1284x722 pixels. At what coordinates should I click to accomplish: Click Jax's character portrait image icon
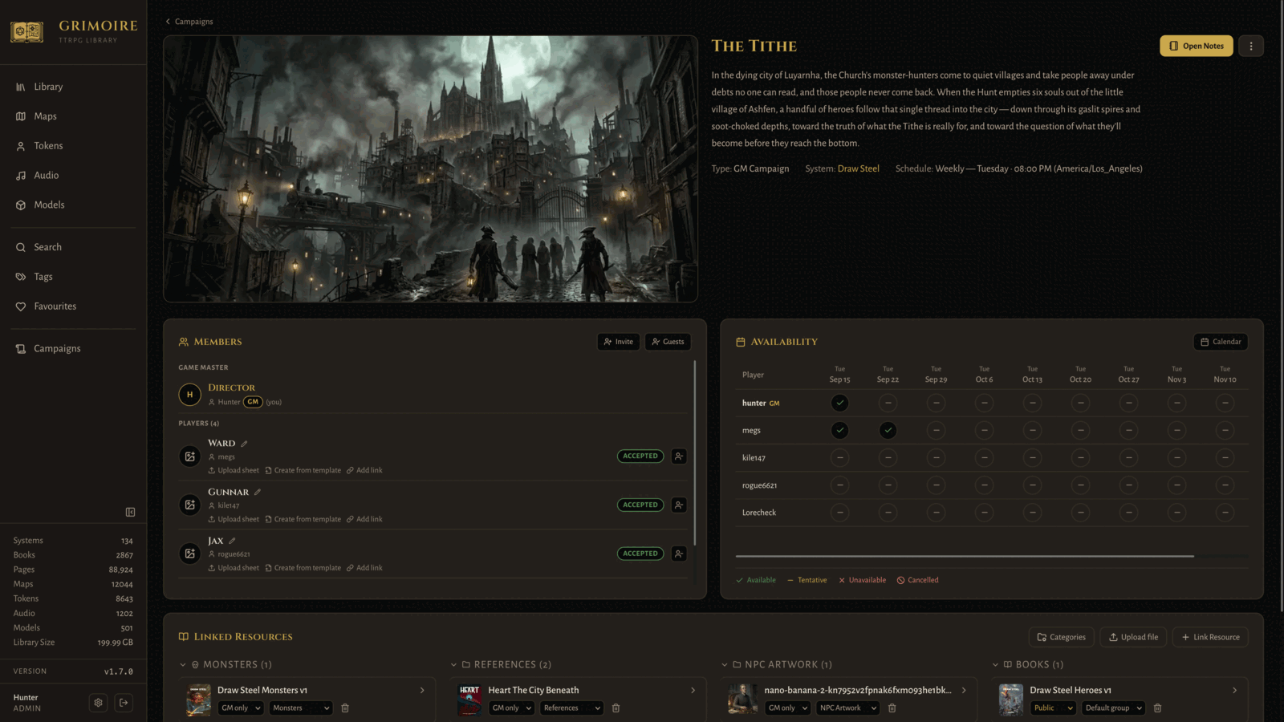pos(190,554)
